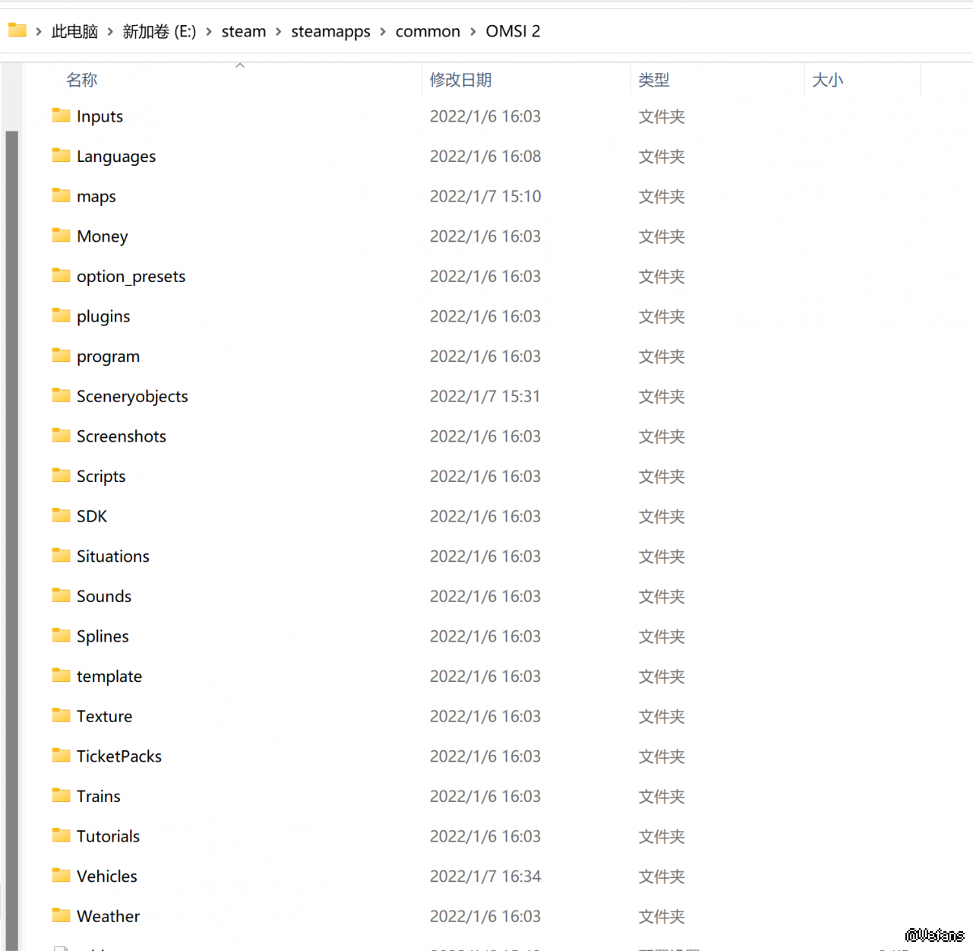Select the Languages folder icon
This screenshot has width=973, height=951.
61,156
